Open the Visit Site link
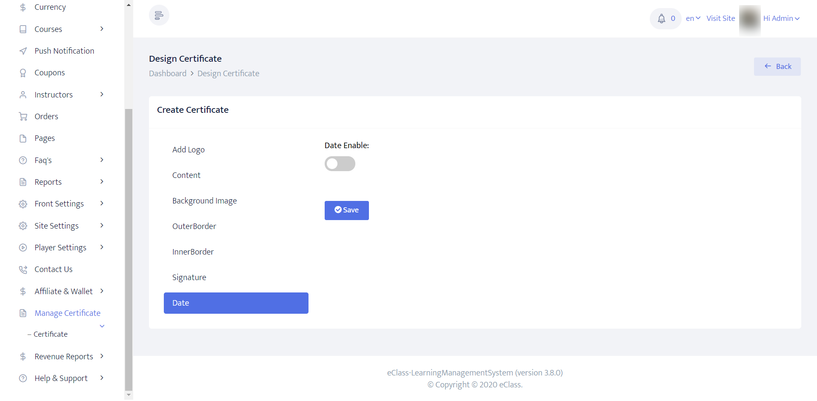Screen dimensions: 817x401 coord(720,18)
